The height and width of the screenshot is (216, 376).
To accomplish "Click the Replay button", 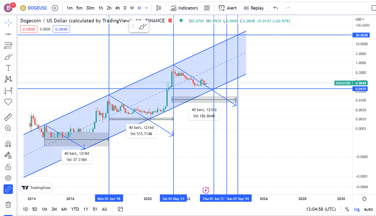I will (254, 8).
